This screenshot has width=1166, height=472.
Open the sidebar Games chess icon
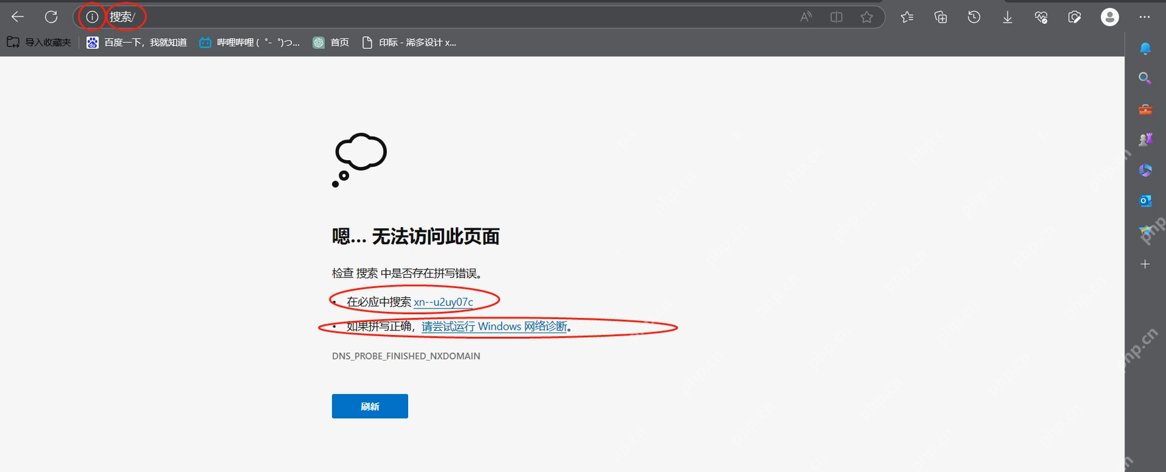[1145, 140]
